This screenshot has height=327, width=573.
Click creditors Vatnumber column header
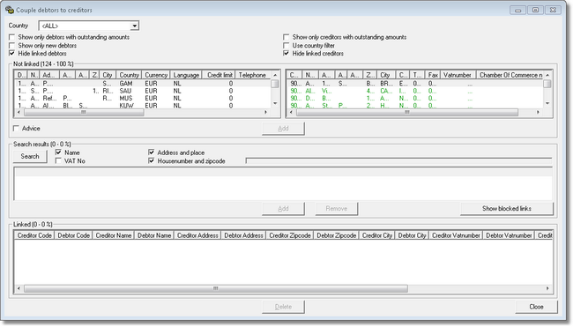coord(458,75)
